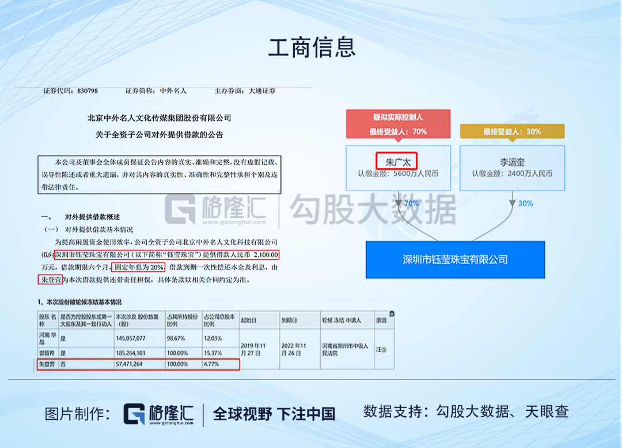Click the loan amount 2,100.00 in the paragraph
The width and height of the screenshot is (622, 448).
coord(266,255)
